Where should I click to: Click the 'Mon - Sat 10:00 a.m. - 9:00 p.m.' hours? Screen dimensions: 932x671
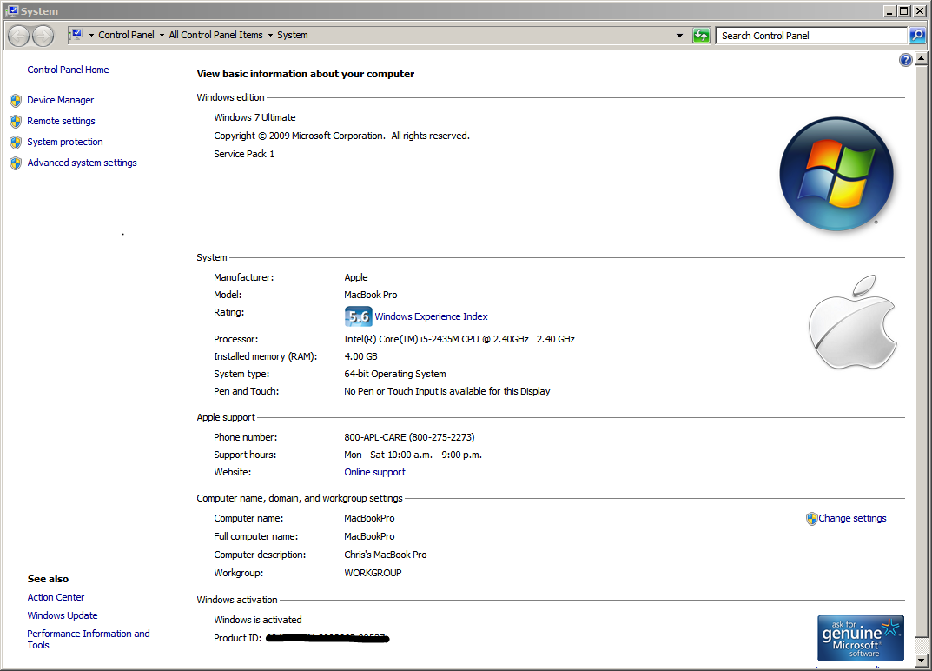click(413, 455)
